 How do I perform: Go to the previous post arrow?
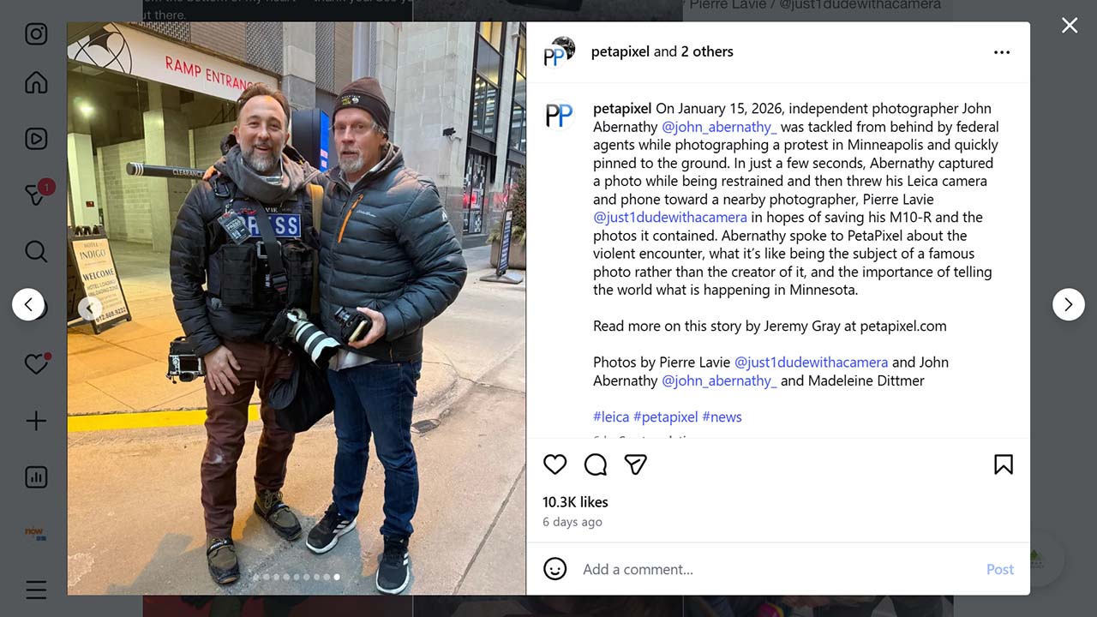tap(28, 304)
